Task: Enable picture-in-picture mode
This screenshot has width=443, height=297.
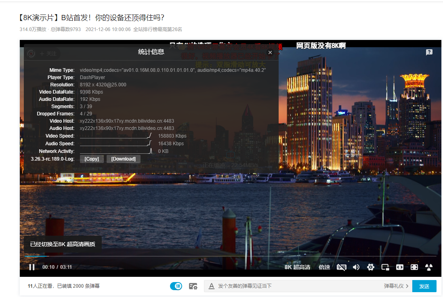Action: pos(385,267)
